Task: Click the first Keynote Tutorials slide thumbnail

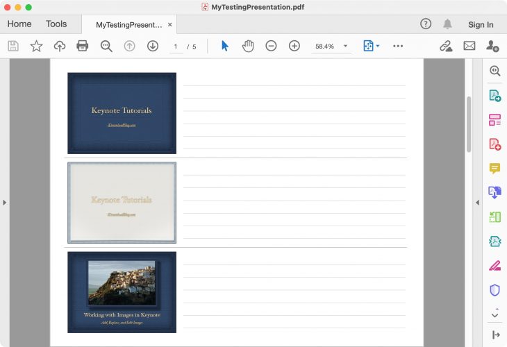Action: [122, 113]
